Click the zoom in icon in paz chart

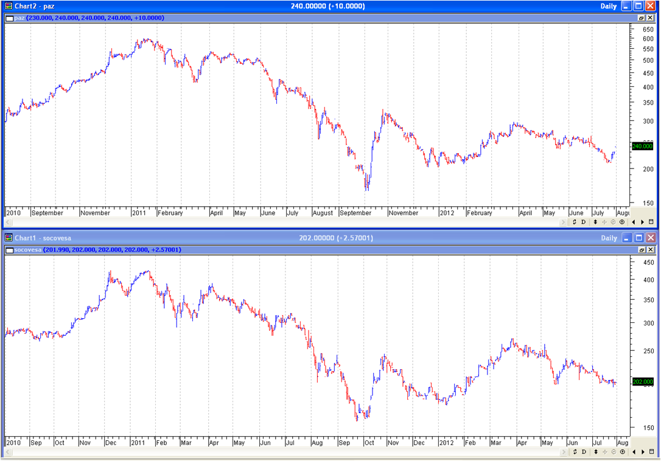coord(622,222)
